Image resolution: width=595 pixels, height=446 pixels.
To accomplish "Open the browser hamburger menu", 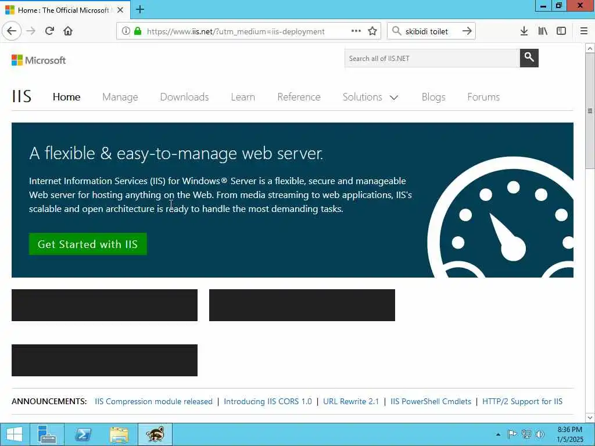I will point(584,31).
